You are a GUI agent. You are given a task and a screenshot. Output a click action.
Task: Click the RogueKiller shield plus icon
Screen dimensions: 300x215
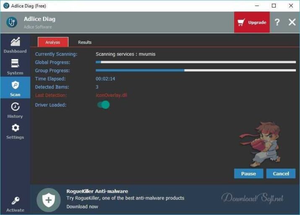pos(49,200)
